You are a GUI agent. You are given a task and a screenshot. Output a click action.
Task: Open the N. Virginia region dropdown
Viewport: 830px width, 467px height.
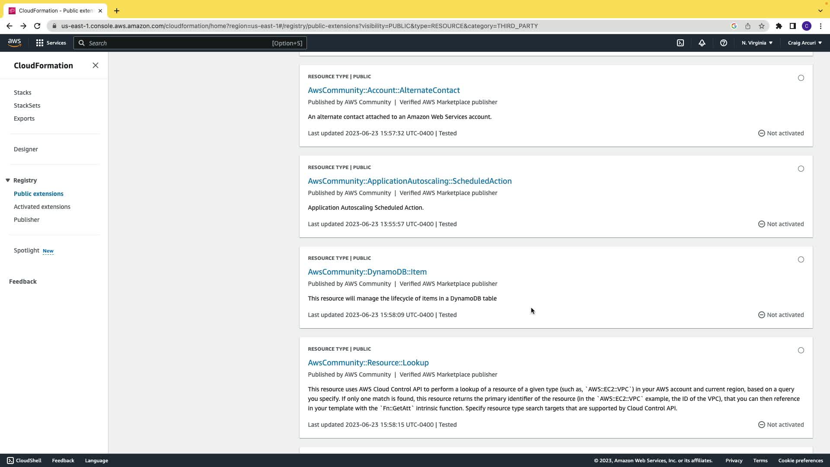coord(757,43)
